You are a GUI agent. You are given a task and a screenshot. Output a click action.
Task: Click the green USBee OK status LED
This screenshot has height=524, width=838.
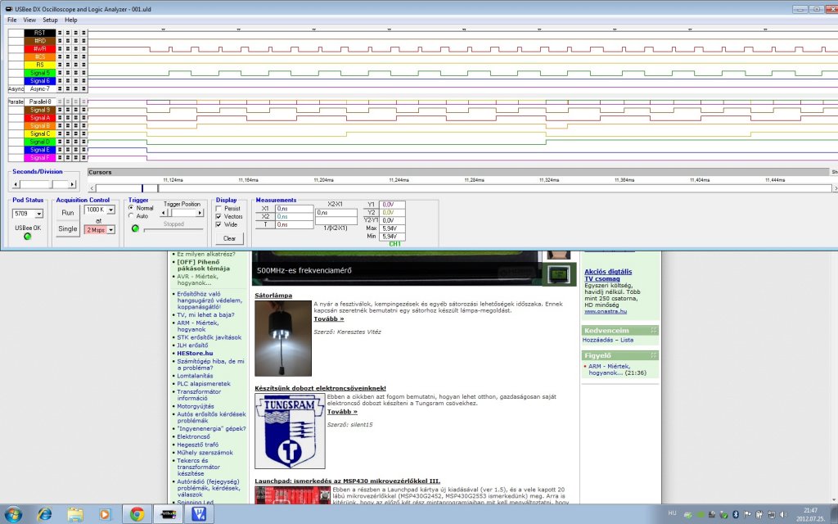click(x=26, y=237)
